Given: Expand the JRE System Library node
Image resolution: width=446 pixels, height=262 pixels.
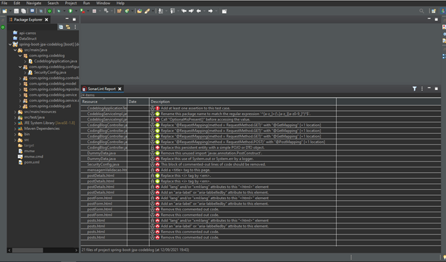Looking at the screenshot, I should coord(15,123).
